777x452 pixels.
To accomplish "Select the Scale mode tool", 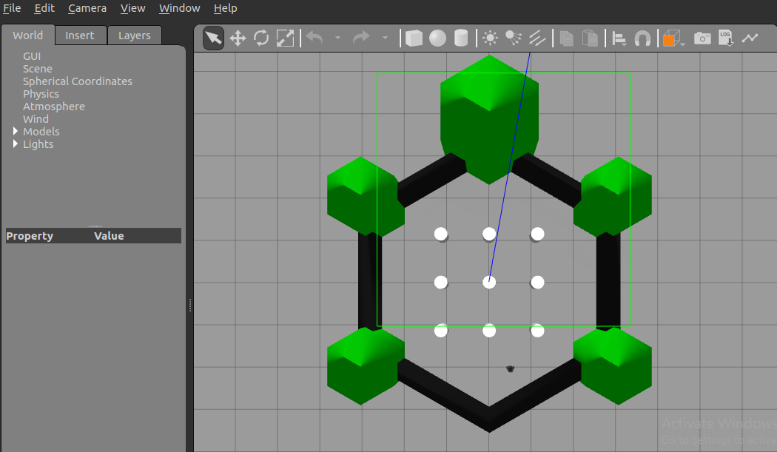I will coord(285,37).
